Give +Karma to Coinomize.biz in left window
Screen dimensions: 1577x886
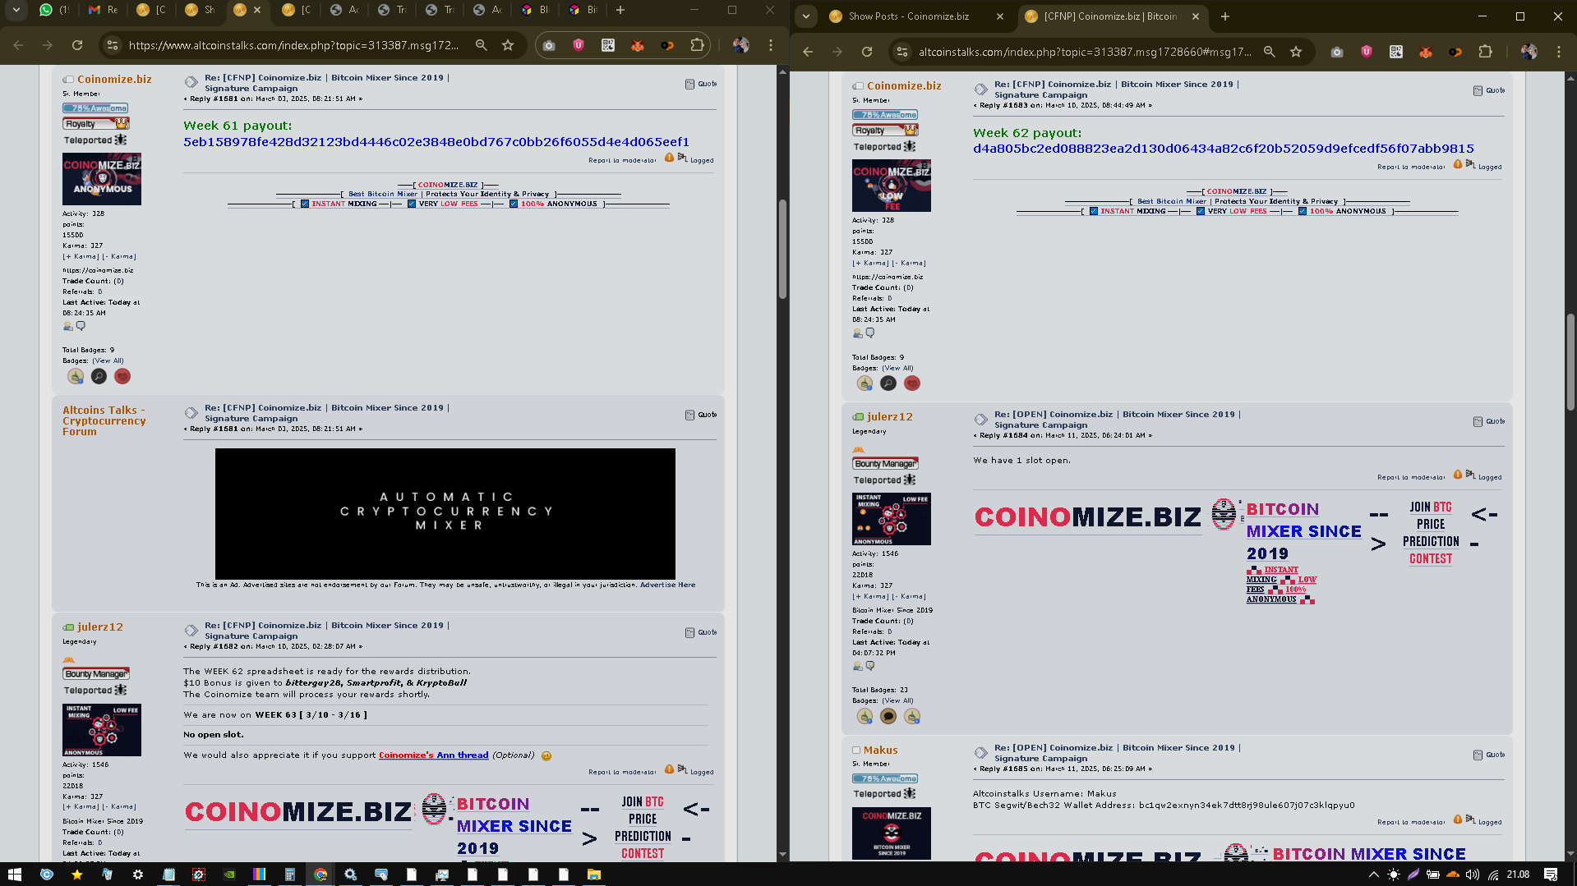tap(81, 256)
